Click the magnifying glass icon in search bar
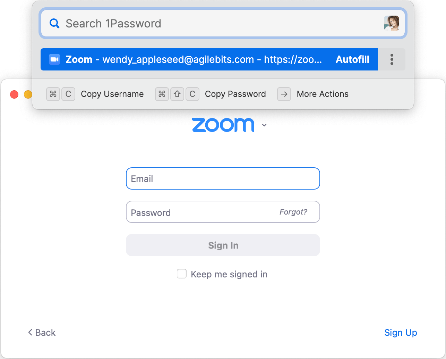The height and width of the screenshot is (359, 446). click(54, 23)
